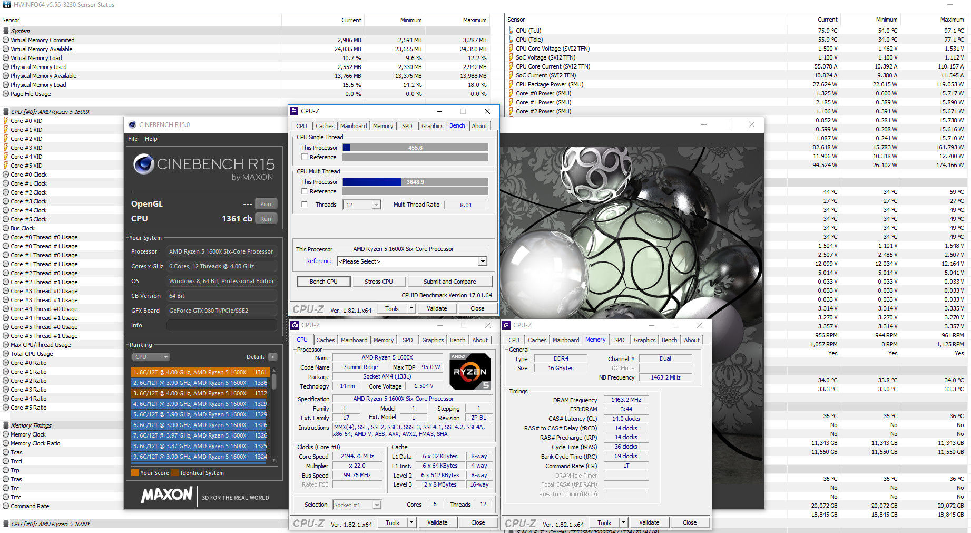The image size is (971, 533).
Task: Click the Ryzen 5 logo in CPU-Z
Action: [470, 371]
